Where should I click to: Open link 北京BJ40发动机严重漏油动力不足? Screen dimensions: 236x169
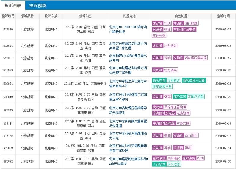click(128, 136)
